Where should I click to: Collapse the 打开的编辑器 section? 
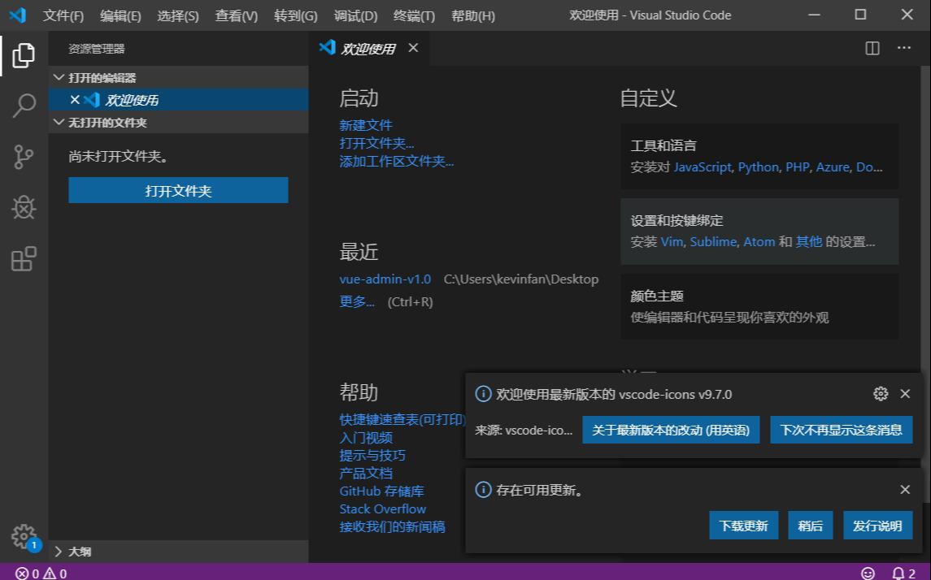pos(178,78)
